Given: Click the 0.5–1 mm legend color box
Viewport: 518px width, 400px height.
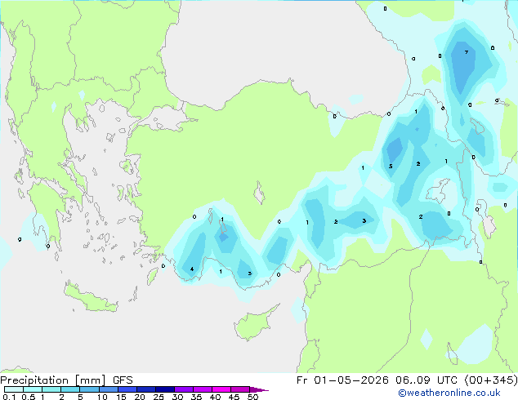Looking at the screenshot, I should (33, 389).
